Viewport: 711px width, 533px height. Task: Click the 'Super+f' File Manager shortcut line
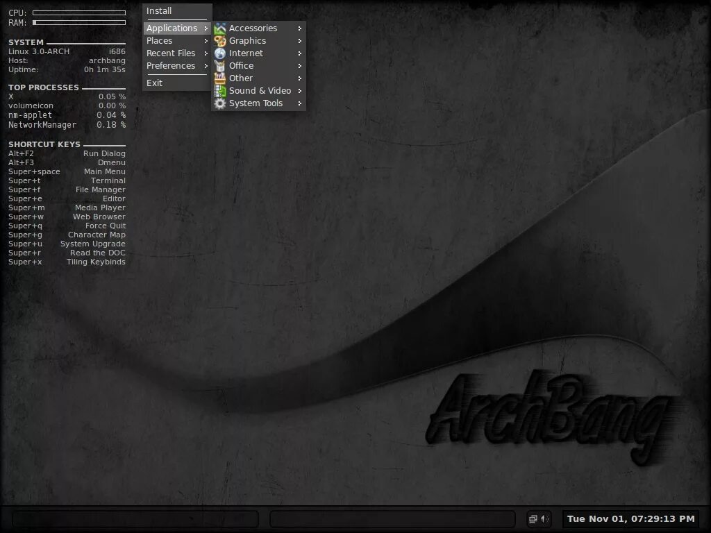tap(67, 190)
